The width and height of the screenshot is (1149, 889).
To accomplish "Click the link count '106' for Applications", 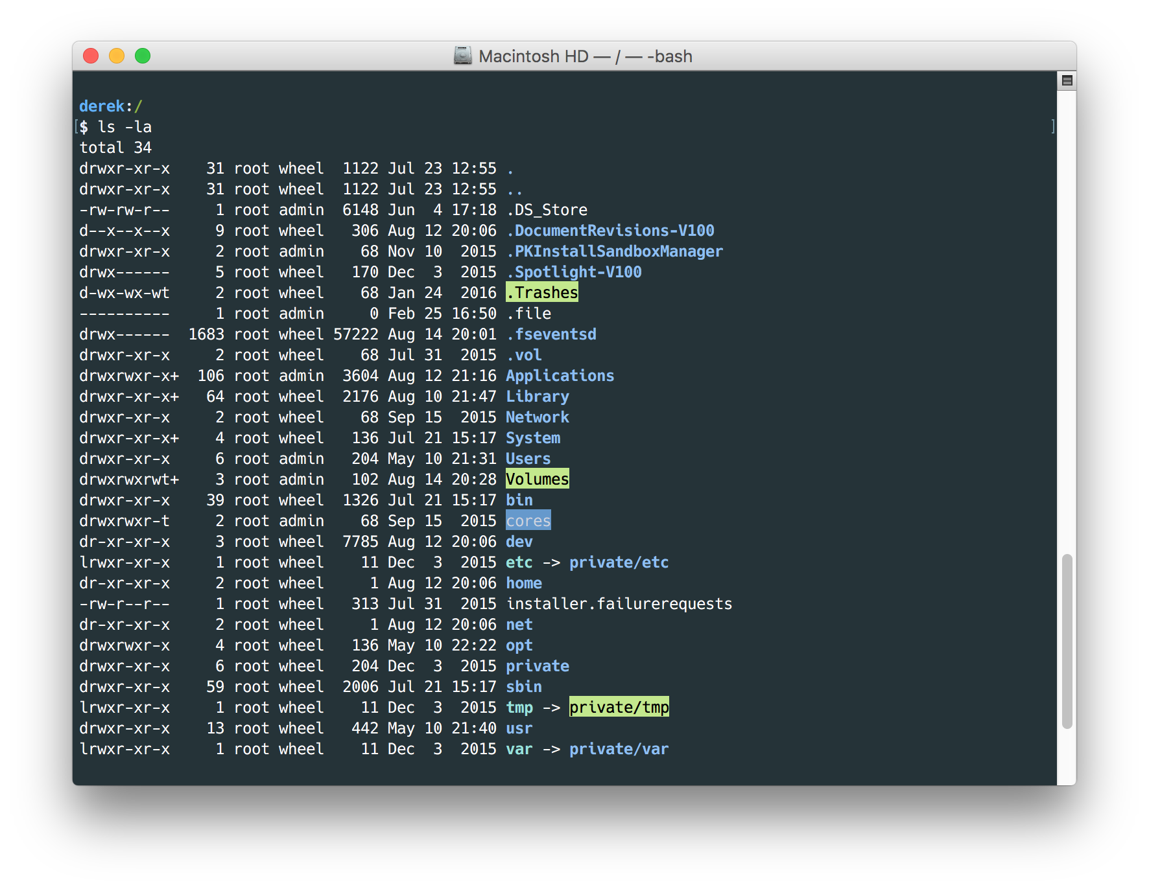I will pos(211,376).
